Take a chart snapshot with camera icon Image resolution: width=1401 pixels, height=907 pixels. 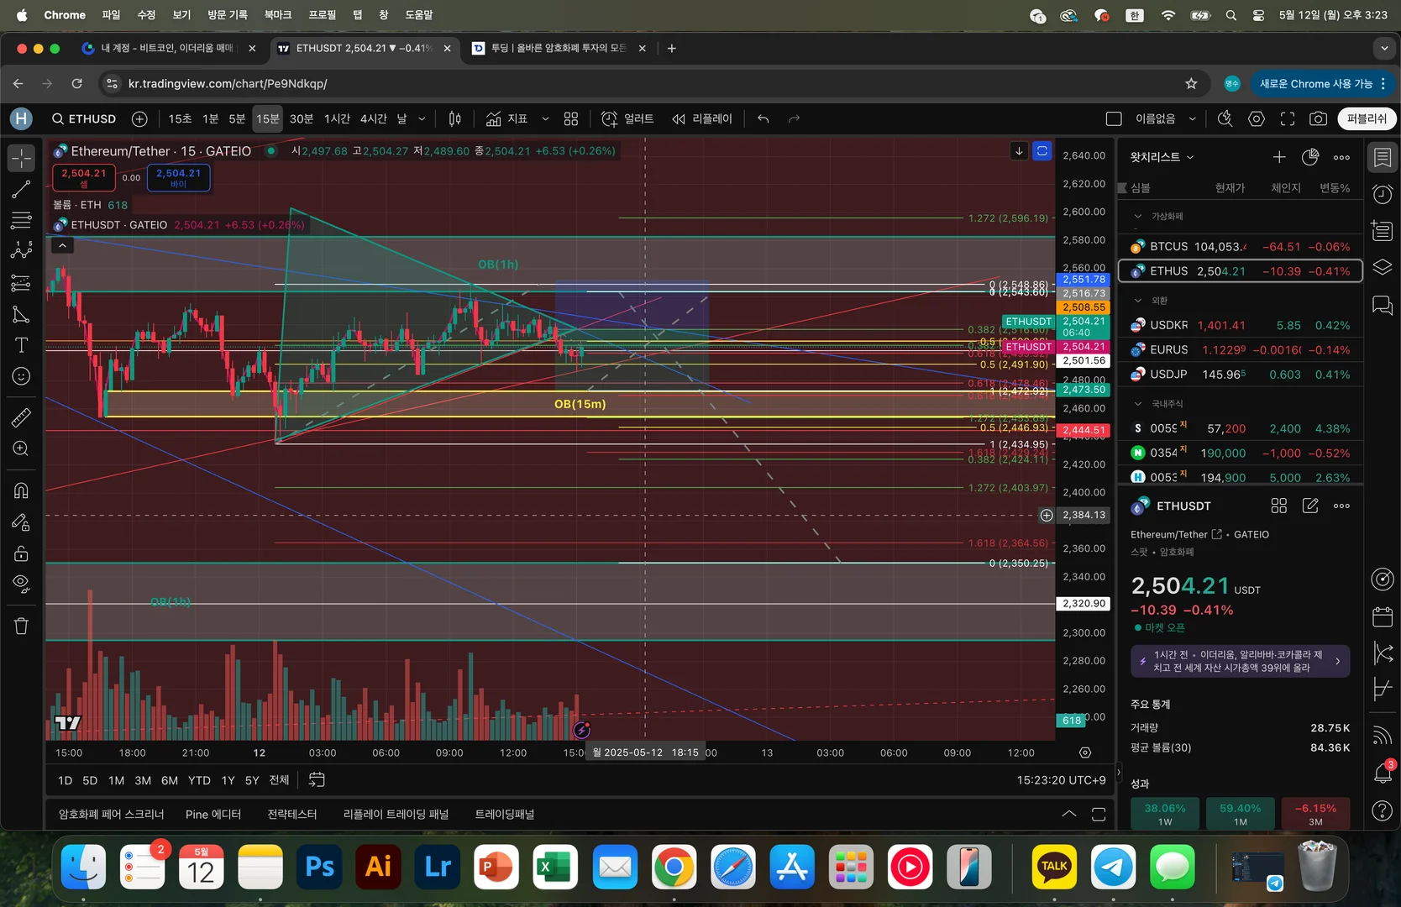[x=1318, y=119]
